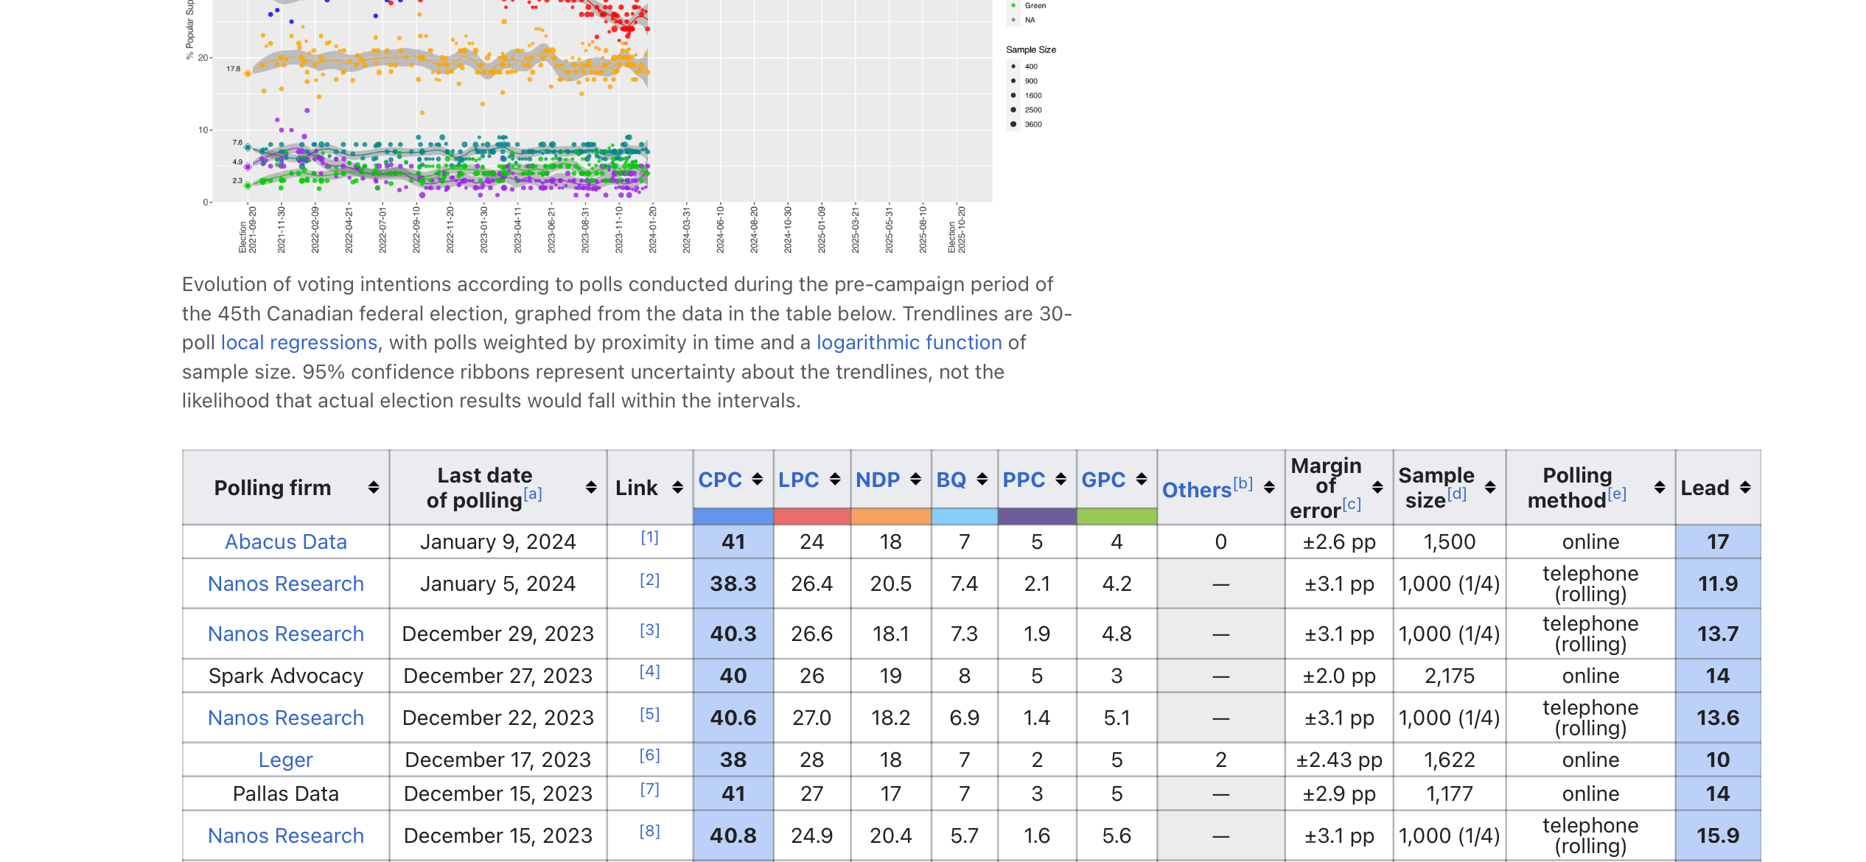Select CPC value 38.3 cell

pos(733,584)
